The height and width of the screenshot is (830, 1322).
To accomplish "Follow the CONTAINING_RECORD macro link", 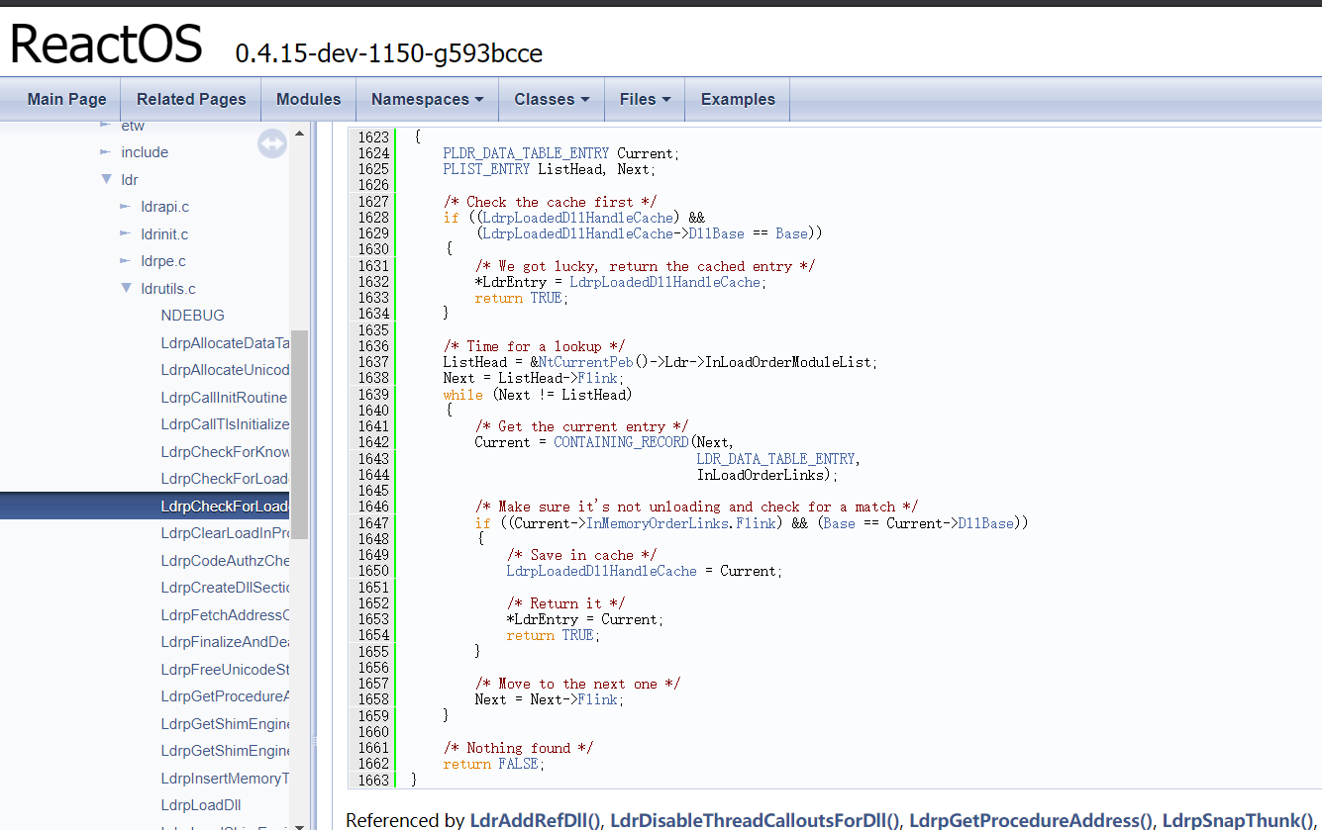I will pos(621,442).
